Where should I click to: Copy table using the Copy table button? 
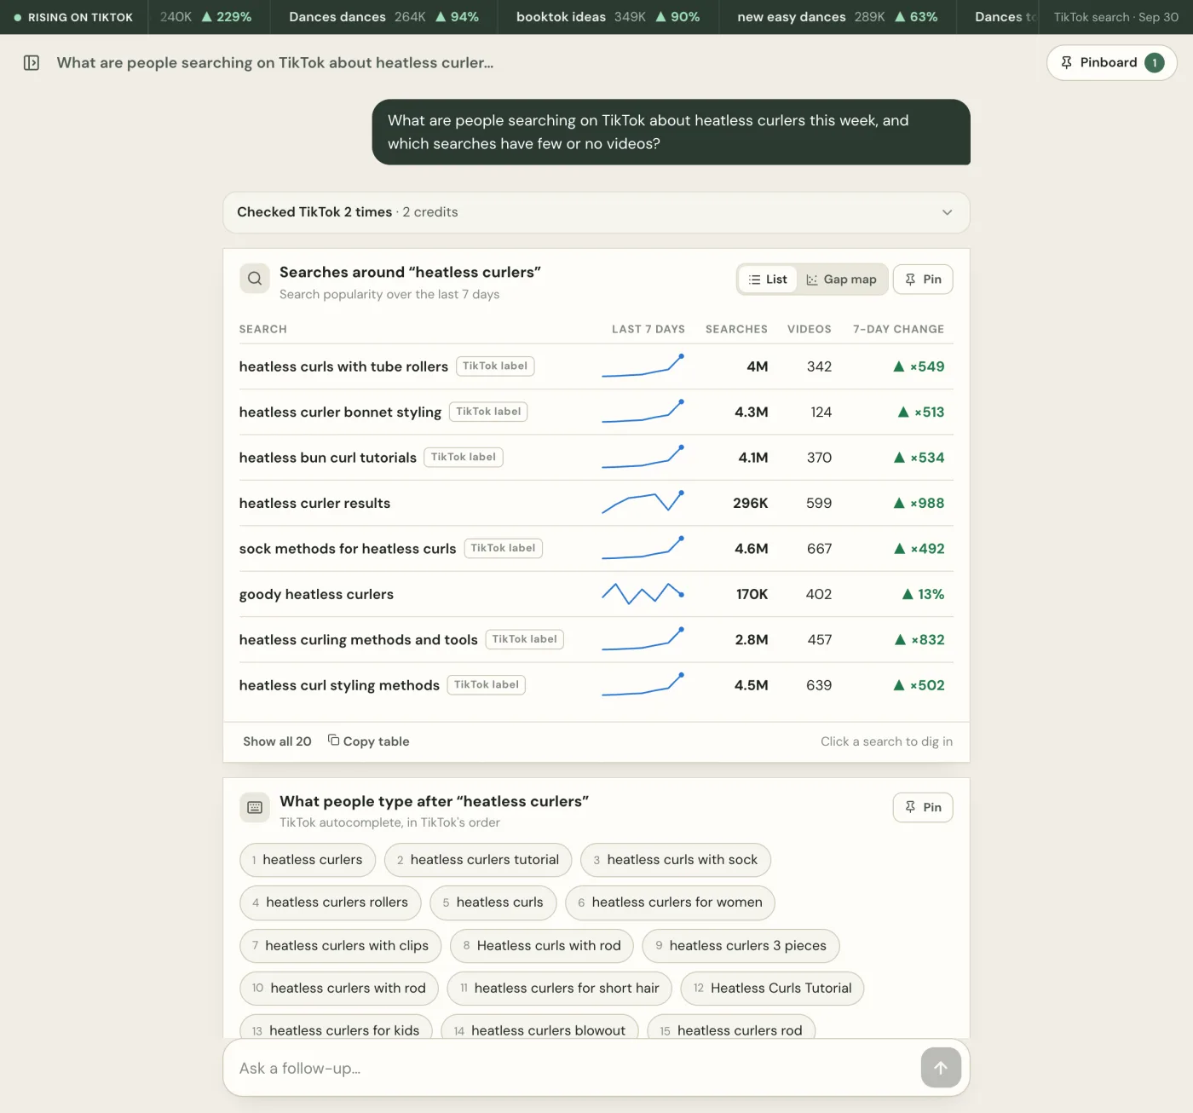(368, 741)
